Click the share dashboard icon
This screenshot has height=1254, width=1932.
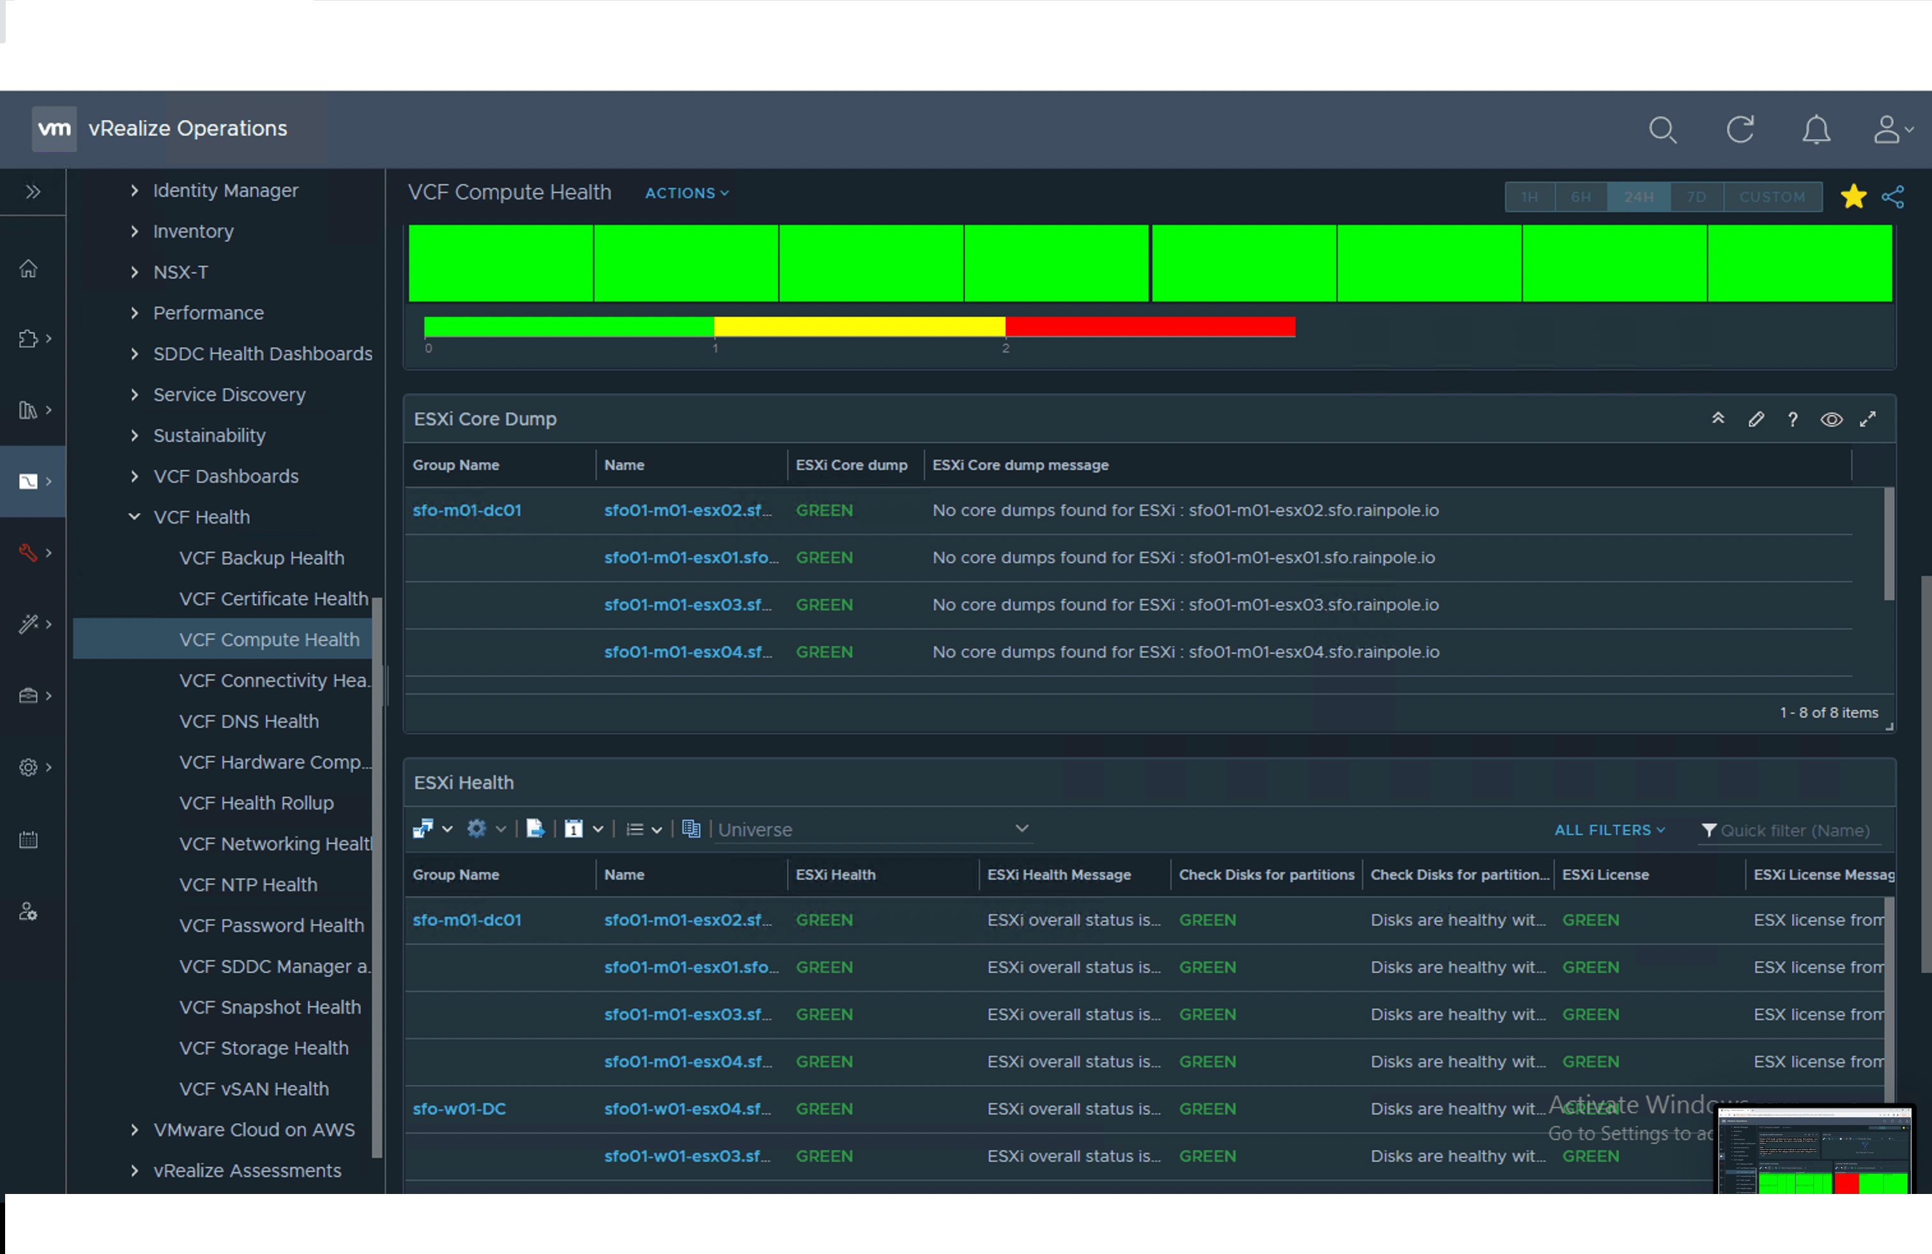pyautogui.click(x=1892, y=196)
